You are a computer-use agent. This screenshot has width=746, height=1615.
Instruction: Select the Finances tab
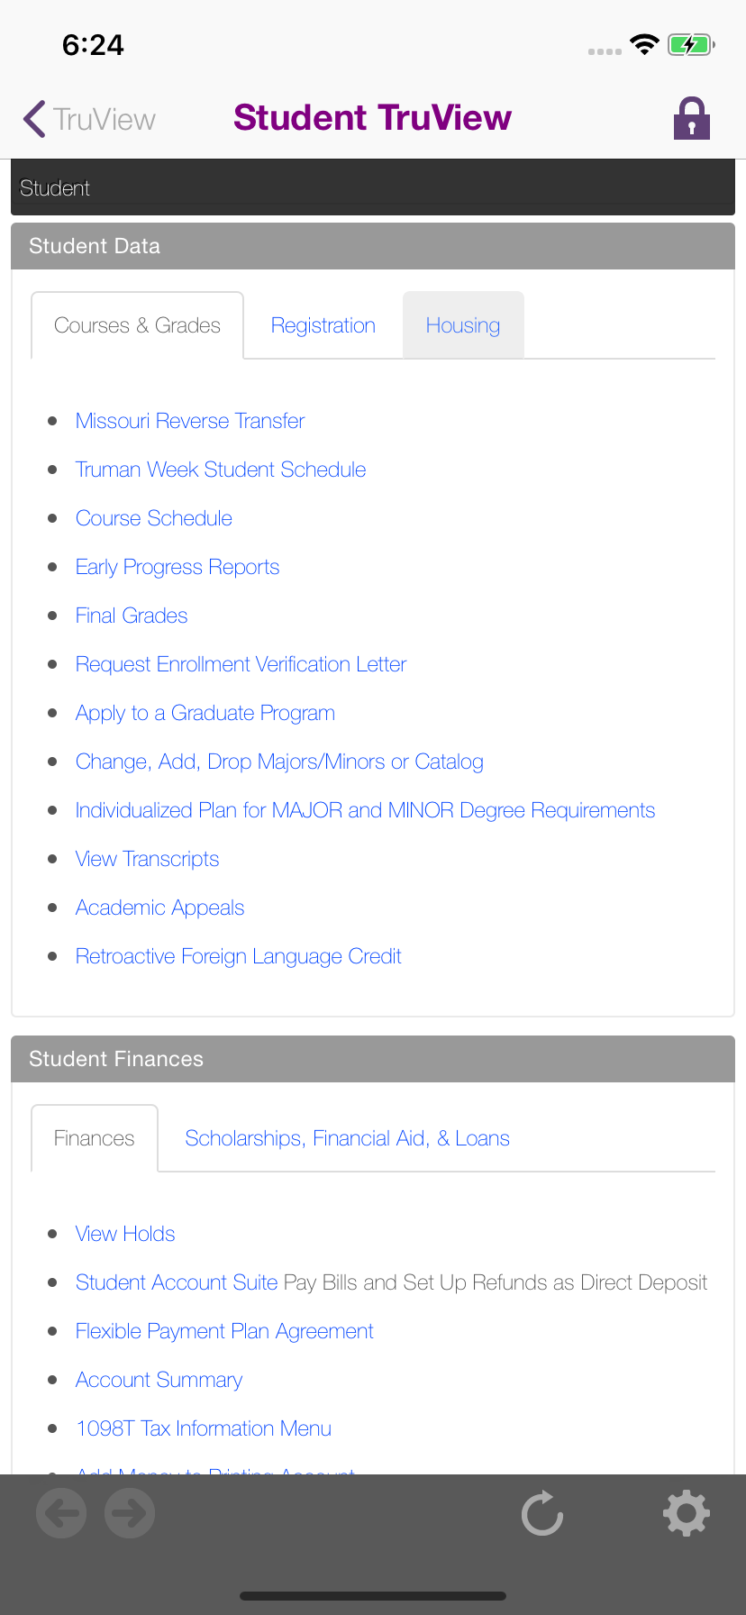(94, 1138)
